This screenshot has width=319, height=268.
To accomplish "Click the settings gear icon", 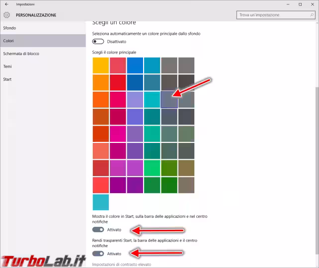I will (6, 15).
